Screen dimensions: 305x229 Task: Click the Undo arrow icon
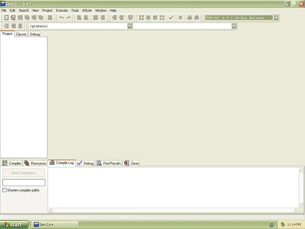(61, 18)
